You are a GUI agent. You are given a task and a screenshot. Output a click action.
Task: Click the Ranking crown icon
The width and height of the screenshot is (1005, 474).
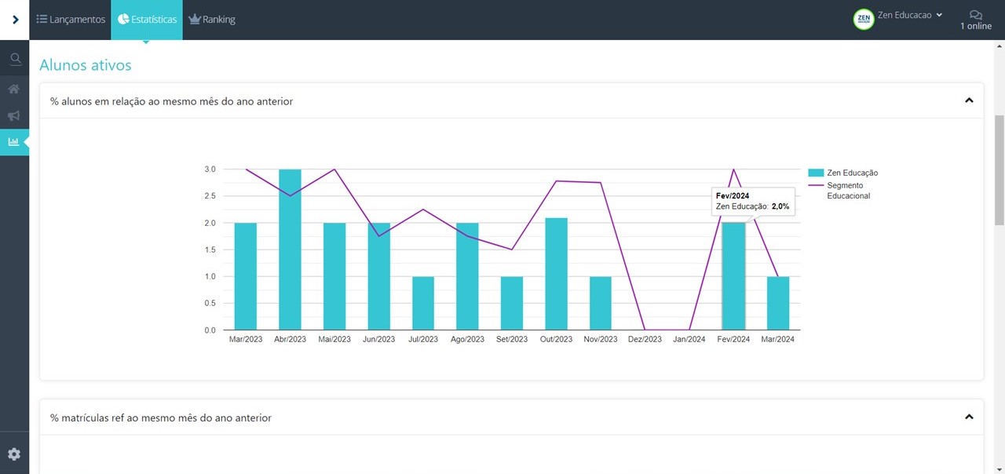(195, 20)
